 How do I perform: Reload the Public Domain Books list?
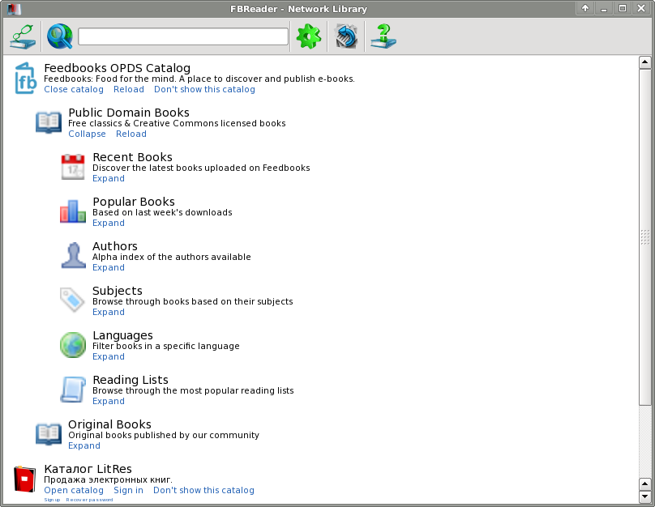(x=131, y=134)
